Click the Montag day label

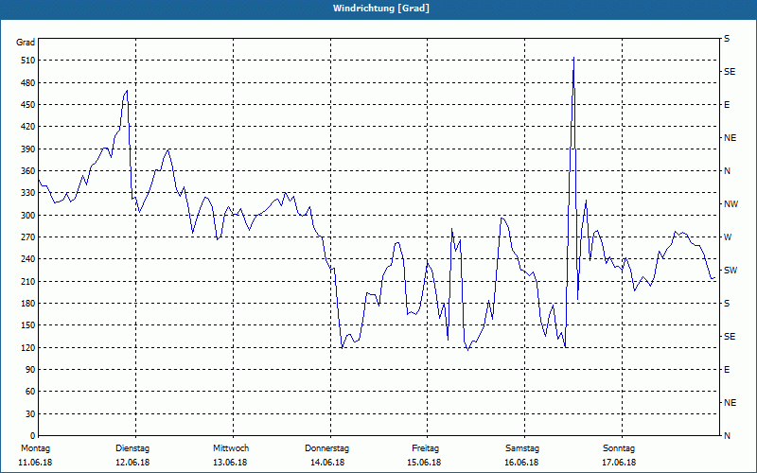35,448
